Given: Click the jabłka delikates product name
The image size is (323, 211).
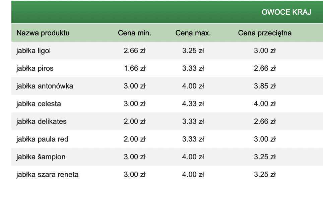Looking at the screenshot, I should pyautogui.click(x=42, y=121).
